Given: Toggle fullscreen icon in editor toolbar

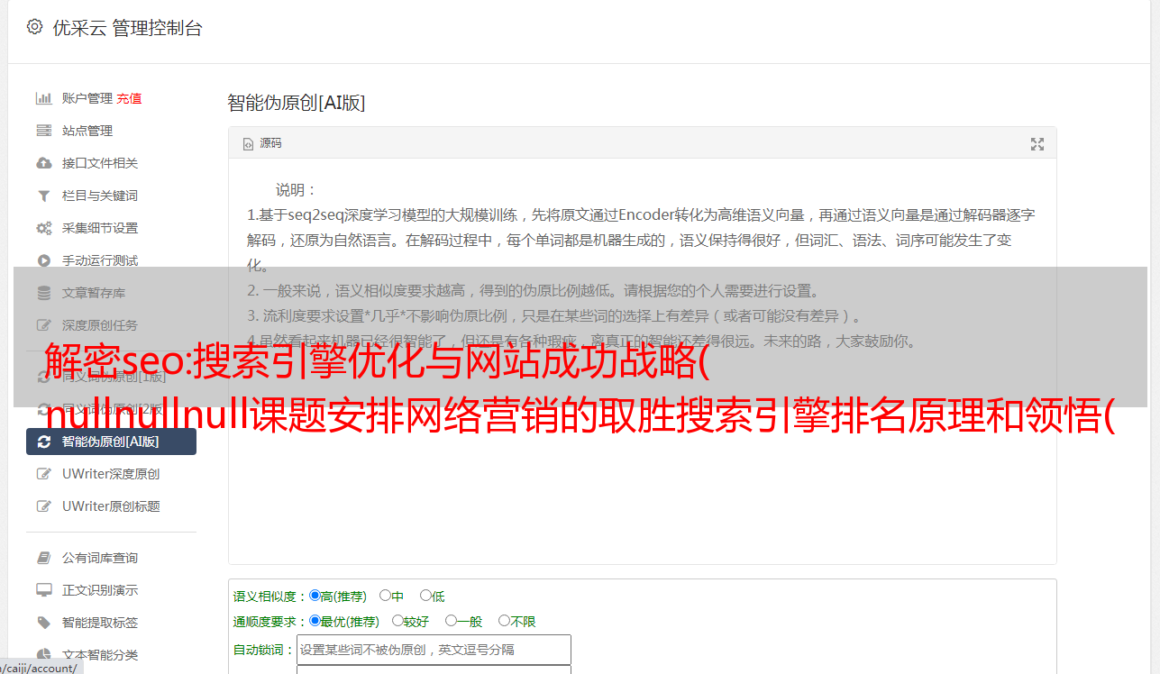Looking at the screenshot, I should (x=1037, y=144).
